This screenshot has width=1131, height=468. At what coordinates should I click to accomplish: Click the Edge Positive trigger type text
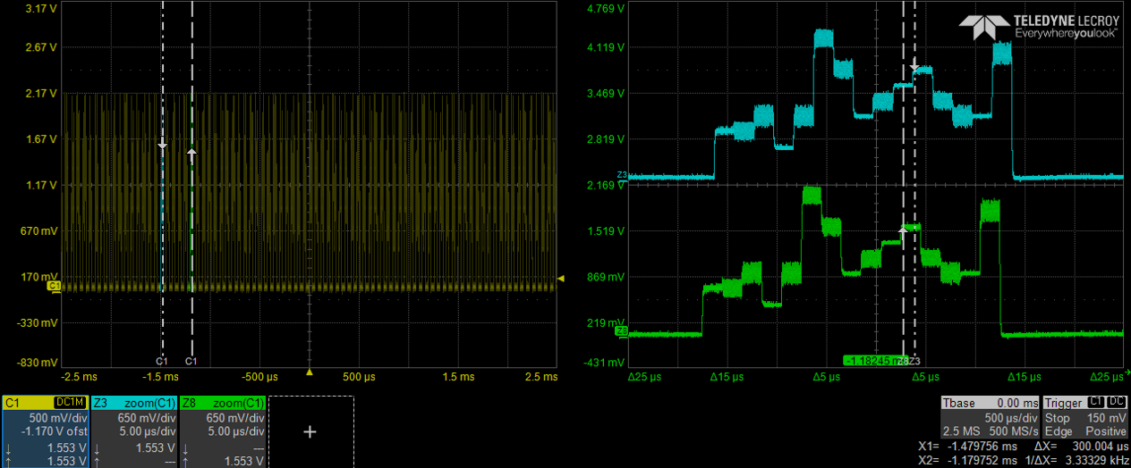[1085, 431]
